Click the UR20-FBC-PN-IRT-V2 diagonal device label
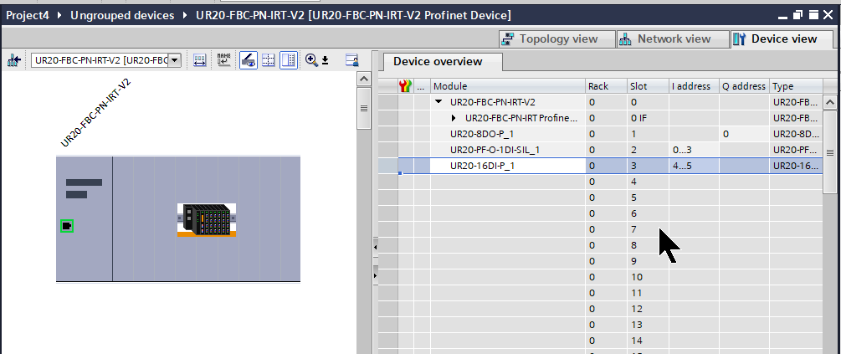This screenshot has height=354, width=841. tap(95, 113)
